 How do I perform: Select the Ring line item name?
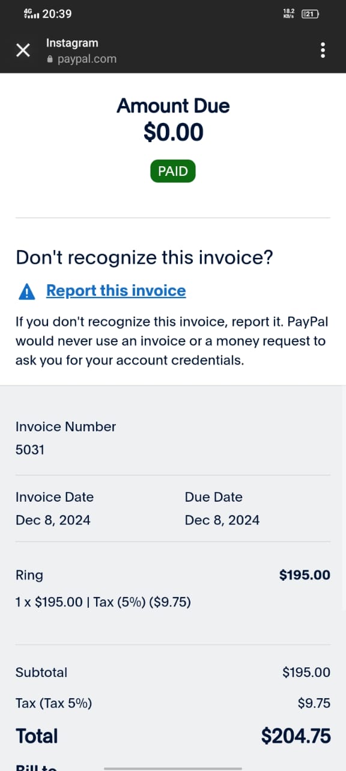tap(29, 575)
